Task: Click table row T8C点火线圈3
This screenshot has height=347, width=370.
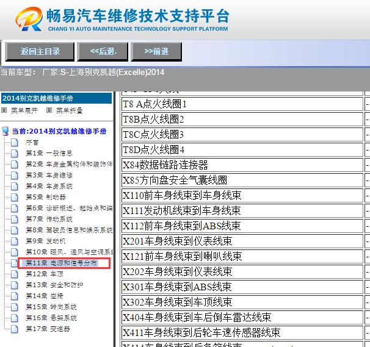Action: pos(242,134)
